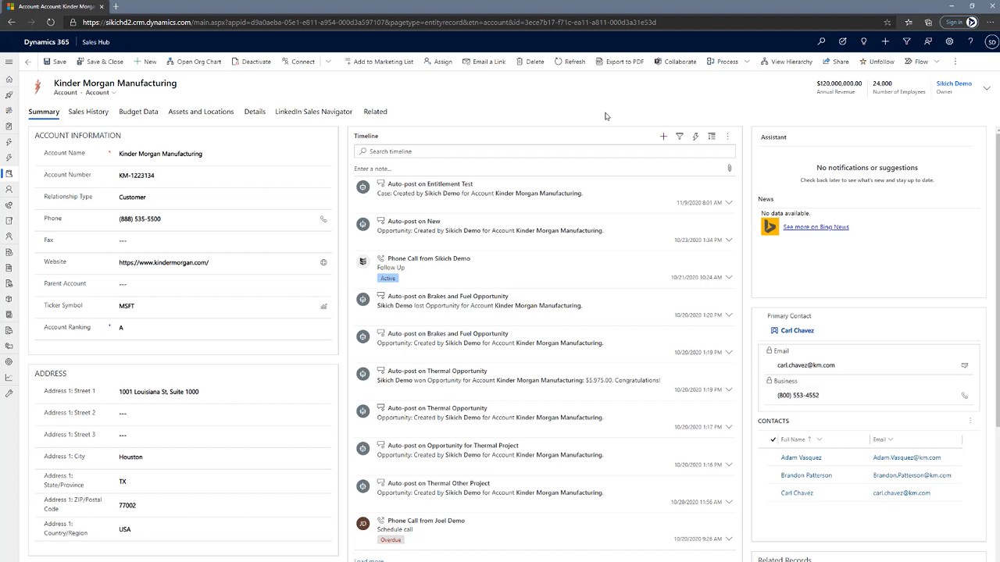Unfollow this account
Screen dimensions: 1000x562
tap(877, 62)
